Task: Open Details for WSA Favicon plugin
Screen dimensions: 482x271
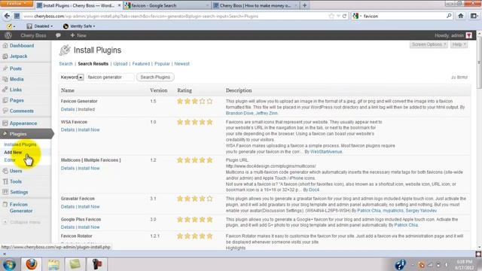Action: click(x=68, y=130)
